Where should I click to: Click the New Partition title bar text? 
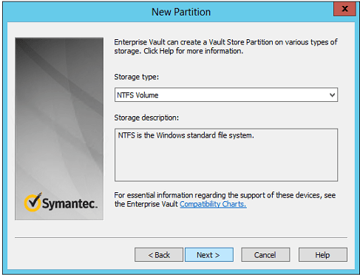click(x=181, y=12)
